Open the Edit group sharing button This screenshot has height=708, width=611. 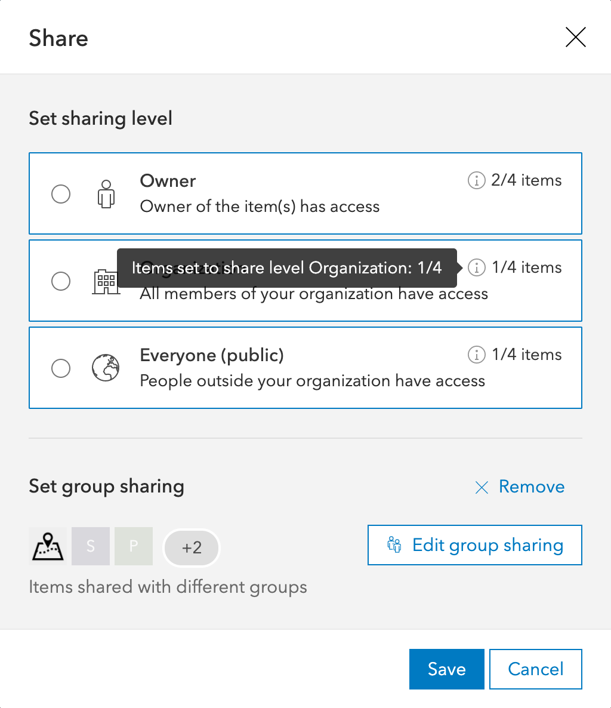click(474, 545)
